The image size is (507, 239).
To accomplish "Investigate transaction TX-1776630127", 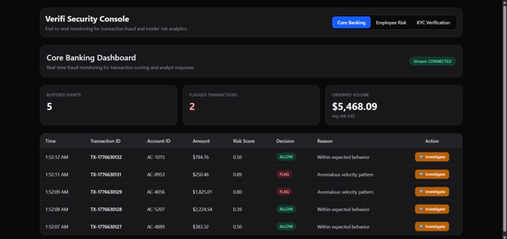I will (432, 226).
